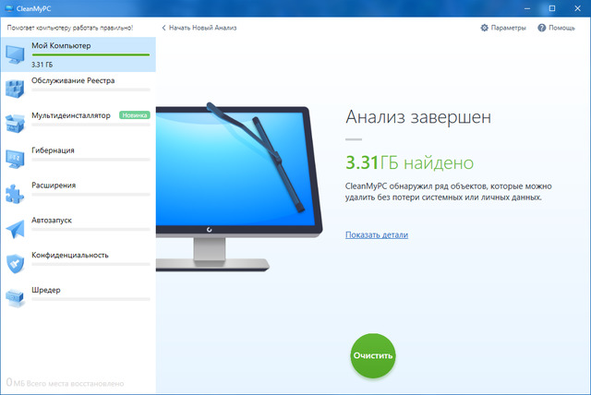Close the CleanMyPC window

point(577,8)
